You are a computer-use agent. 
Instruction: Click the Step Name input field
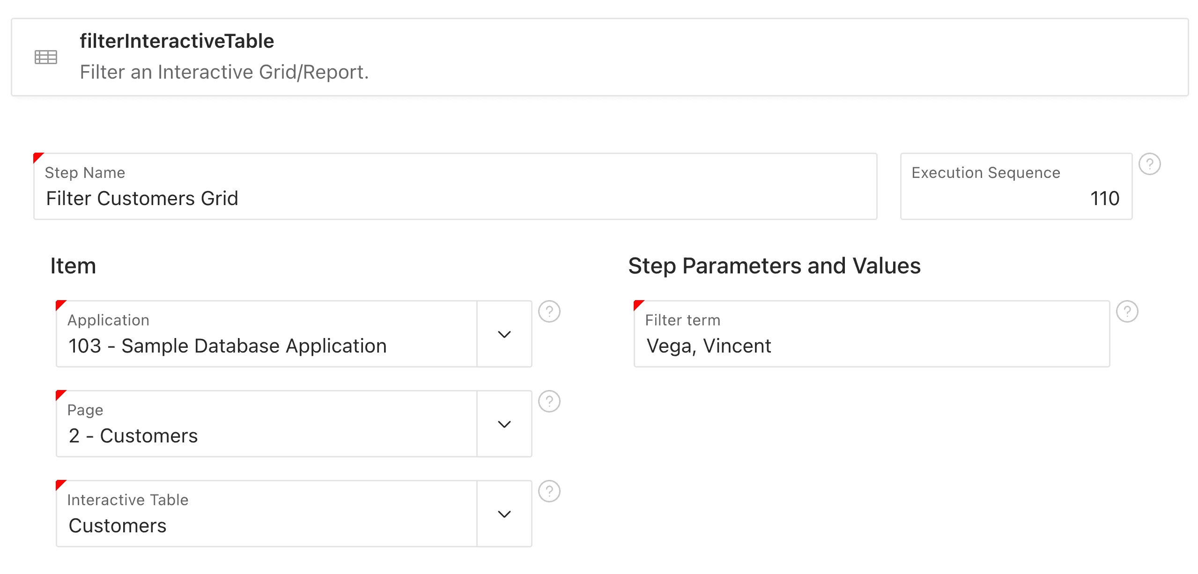[x=455, y=186]
